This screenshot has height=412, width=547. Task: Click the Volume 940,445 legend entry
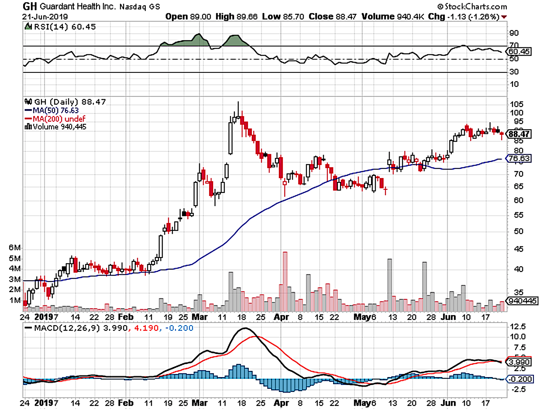tap(60, 127)
